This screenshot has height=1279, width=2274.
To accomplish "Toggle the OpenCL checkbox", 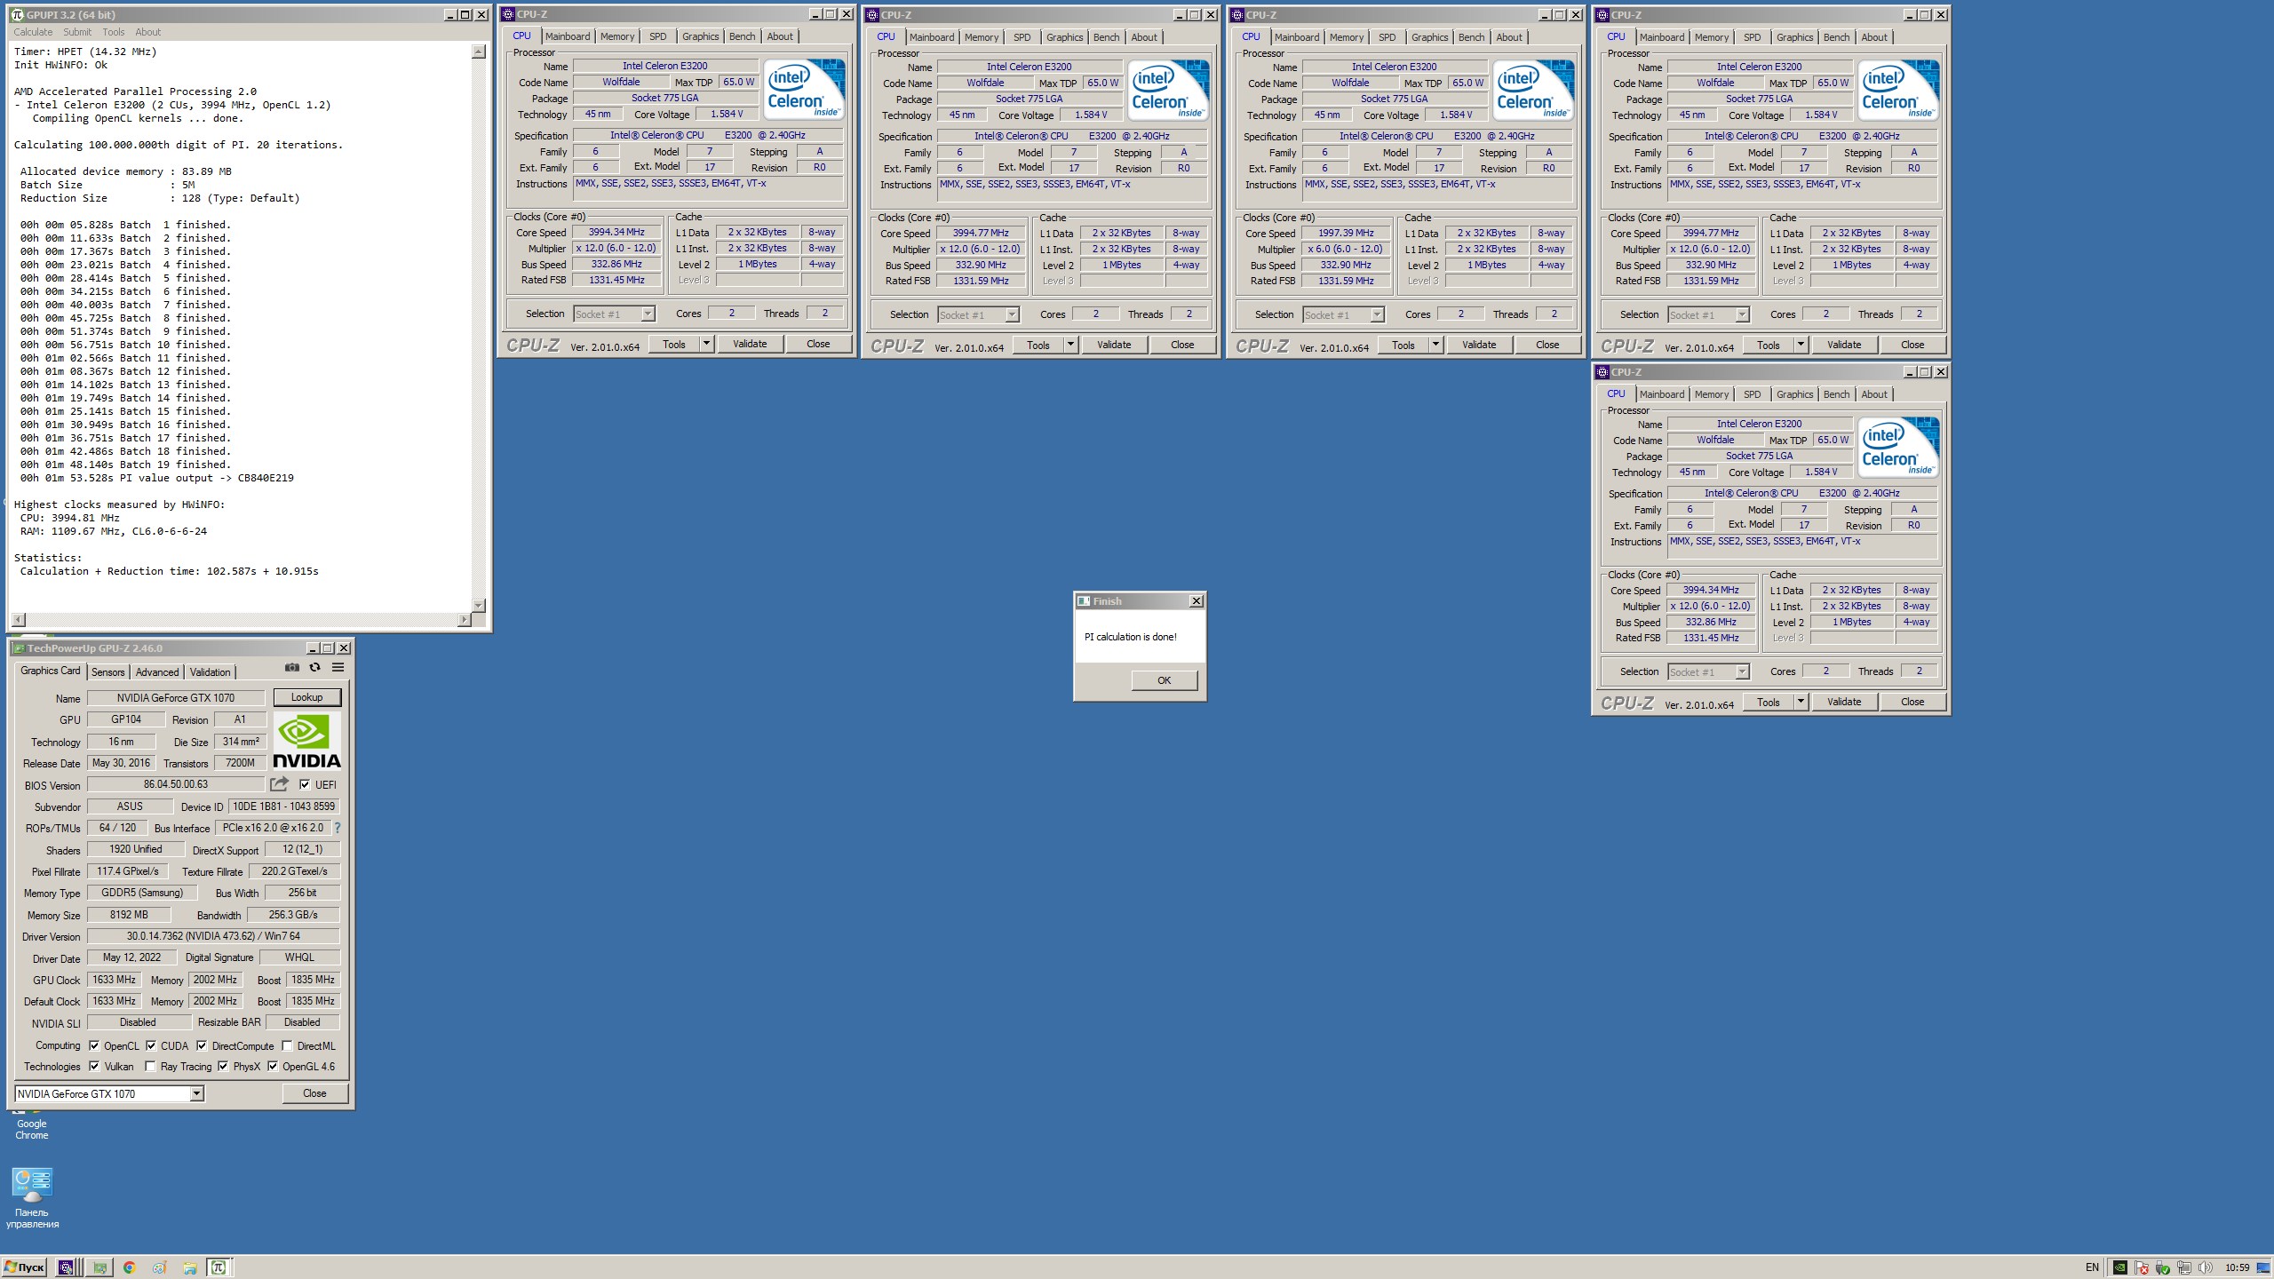I will (x=94, y=1045).
